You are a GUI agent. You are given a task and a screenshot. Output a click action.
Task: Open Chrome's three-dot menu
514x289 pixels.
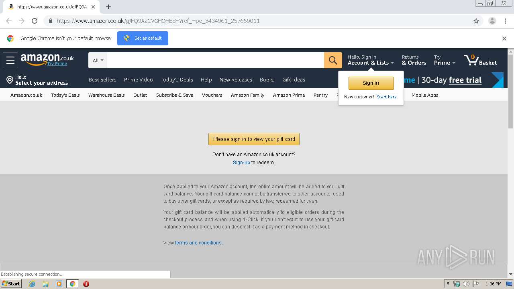coord(505,21)
